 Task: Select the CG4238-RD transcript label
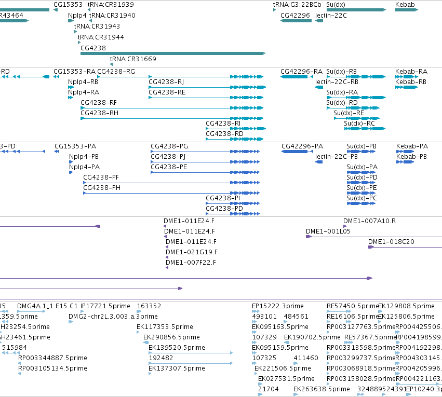225,134
